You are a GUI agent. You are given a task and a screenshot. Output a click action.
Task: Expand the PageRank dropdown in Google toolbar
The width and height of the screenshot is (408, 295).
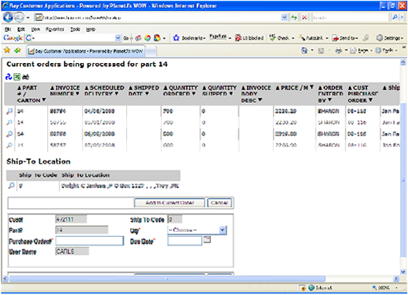230,38
